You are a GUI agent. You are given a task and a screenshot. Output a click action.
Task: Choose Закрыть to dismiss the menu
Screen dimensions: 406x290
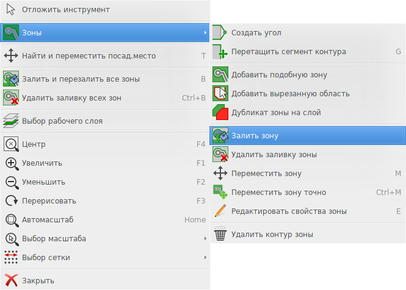105,280
